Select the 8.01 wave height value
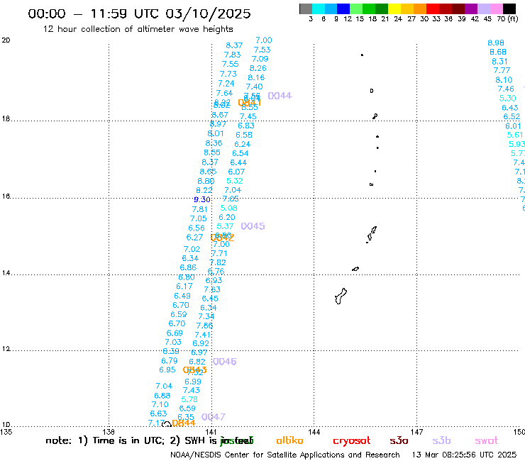The height and width of the screenshot is (461, 525). [216, 133]
